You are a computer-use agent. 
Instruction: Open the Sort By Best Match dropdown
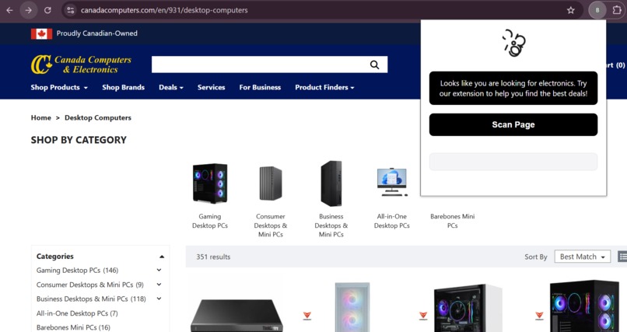point(582,257)
